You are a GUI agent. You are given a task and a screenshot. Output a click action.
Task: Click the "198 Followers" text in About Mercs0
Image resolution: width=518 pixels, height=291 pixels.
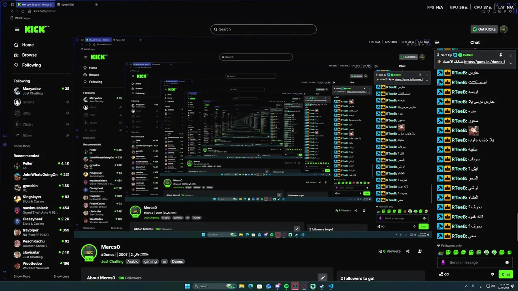pyautogui.click(x=129, y=278)
